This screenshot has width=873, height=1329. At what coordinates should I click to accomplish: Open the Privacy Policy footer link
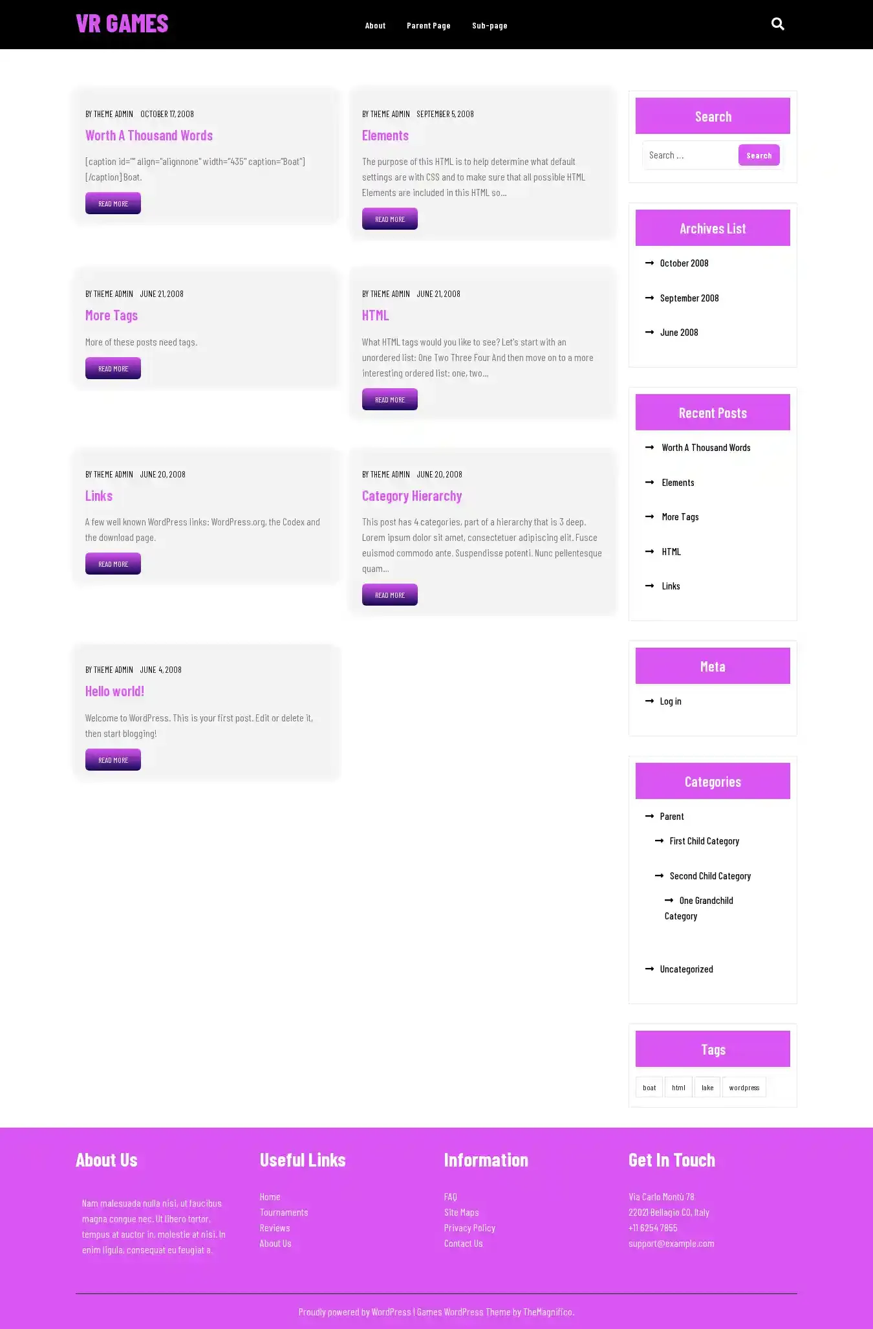pyautogui.click(x=469, y=1227)
